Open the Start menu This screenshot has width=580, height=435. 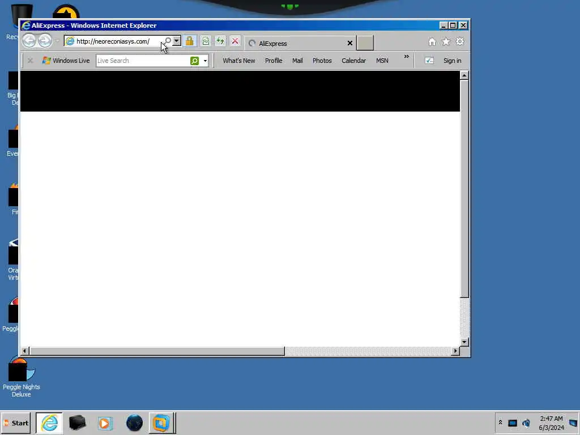[15, 423]
